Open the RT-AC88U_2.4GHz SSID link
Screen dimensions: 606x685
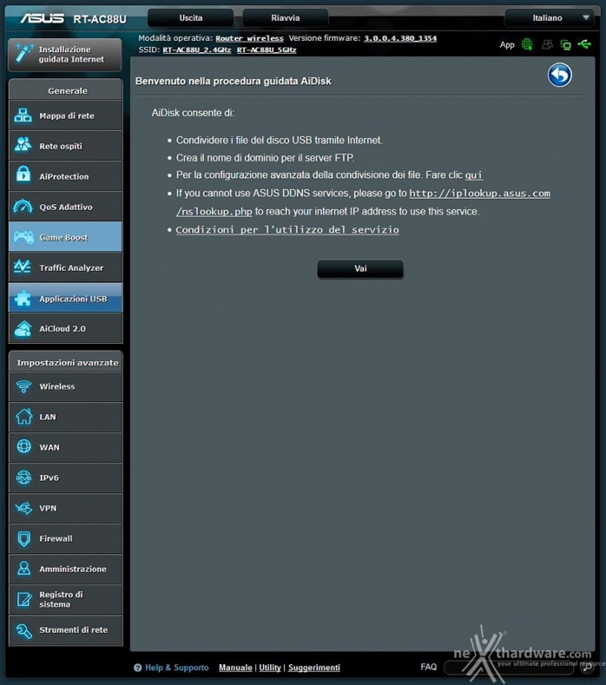click(197, 49)
